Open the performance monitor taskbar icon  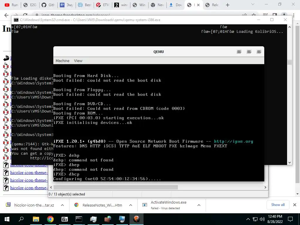click(x=93, y=219)
